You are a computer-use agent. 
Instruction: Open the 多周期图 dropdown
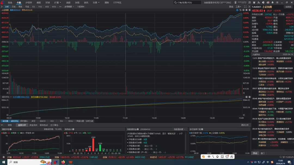(x=69, y=7)
